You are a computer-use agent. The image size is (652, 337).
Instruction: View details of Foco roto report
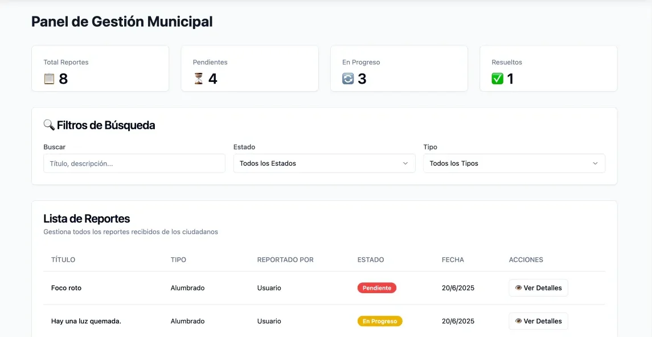[x=539, y=287]
